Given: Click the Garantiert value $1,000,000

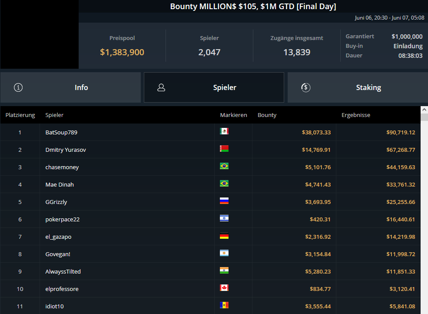Looking at the screenshot, I should click(407, 37).
